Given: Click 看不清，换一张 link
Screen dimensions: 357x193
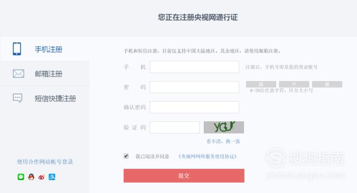Looking at the screenshot, I should (223, 141).
